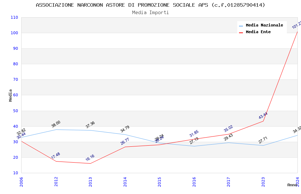Click the 17.48 data point label
The height and width of the screenshot is (194, 301).
tap(56, 156)
